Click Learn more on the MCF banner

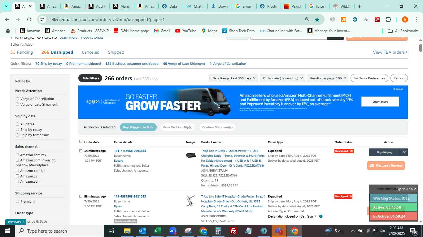(380, 102)
